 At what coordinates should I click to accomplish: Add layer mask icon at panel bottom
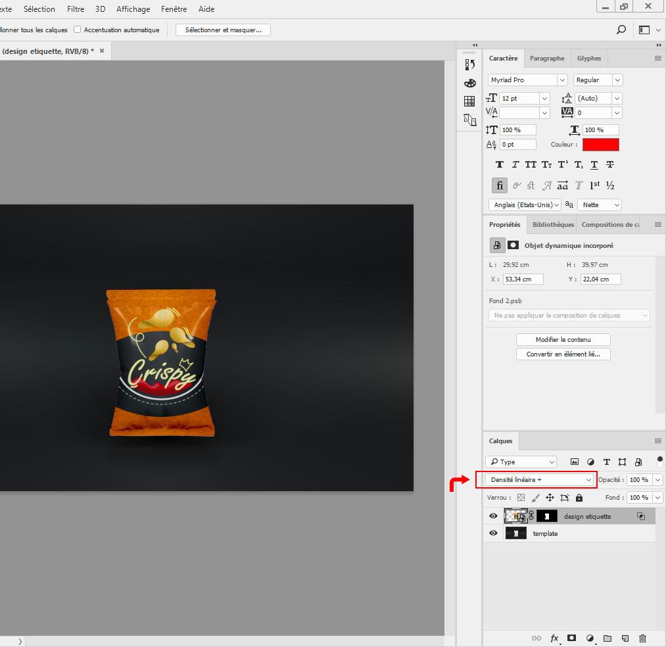pyautogui.click(x=572, y=638)
